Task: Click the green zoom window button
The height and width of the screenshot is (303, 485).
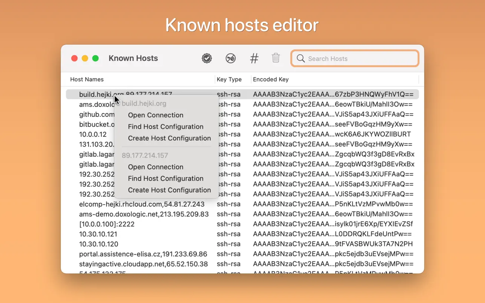Action: pos(95,58)
